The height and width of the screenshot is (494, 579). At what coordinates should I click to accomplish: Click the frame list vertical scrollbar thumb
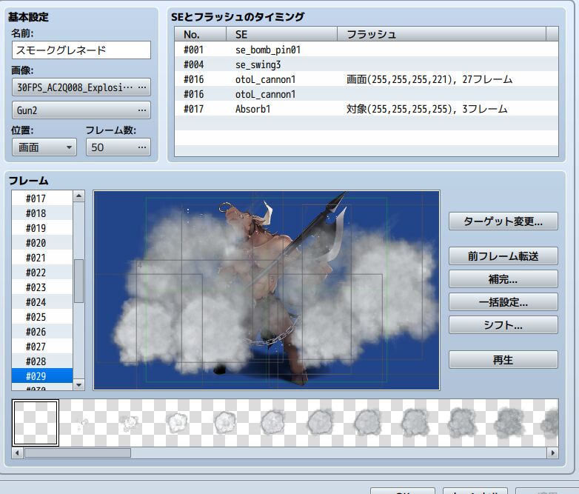[x=78, y=281]
